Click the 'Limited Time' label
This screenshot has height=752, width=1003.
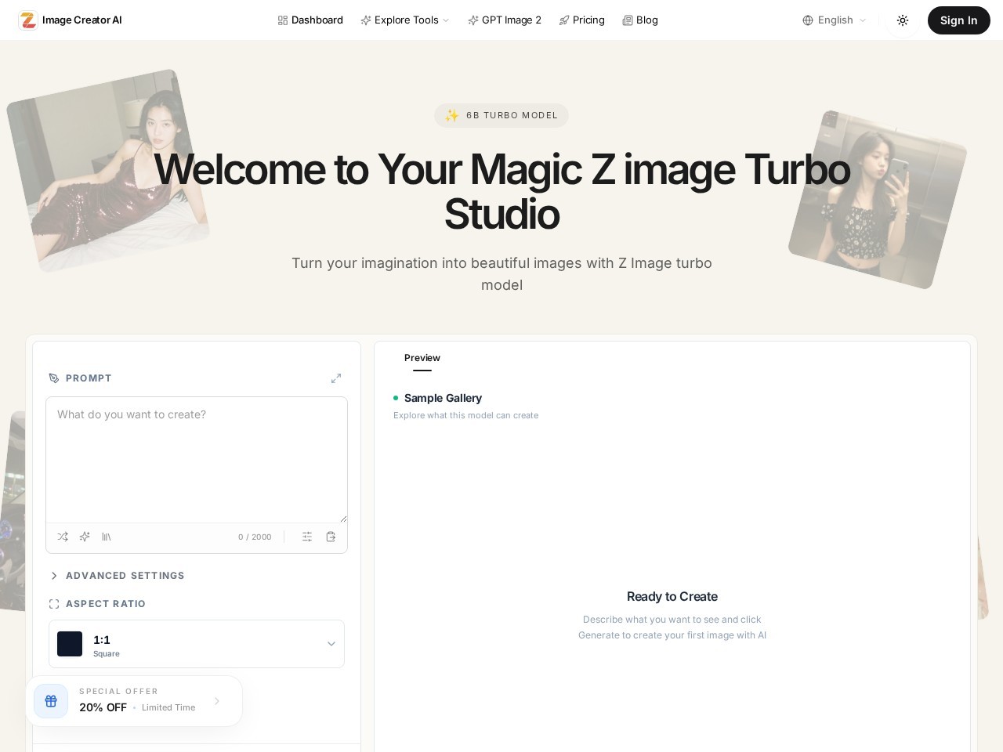[x=168, y=707]
